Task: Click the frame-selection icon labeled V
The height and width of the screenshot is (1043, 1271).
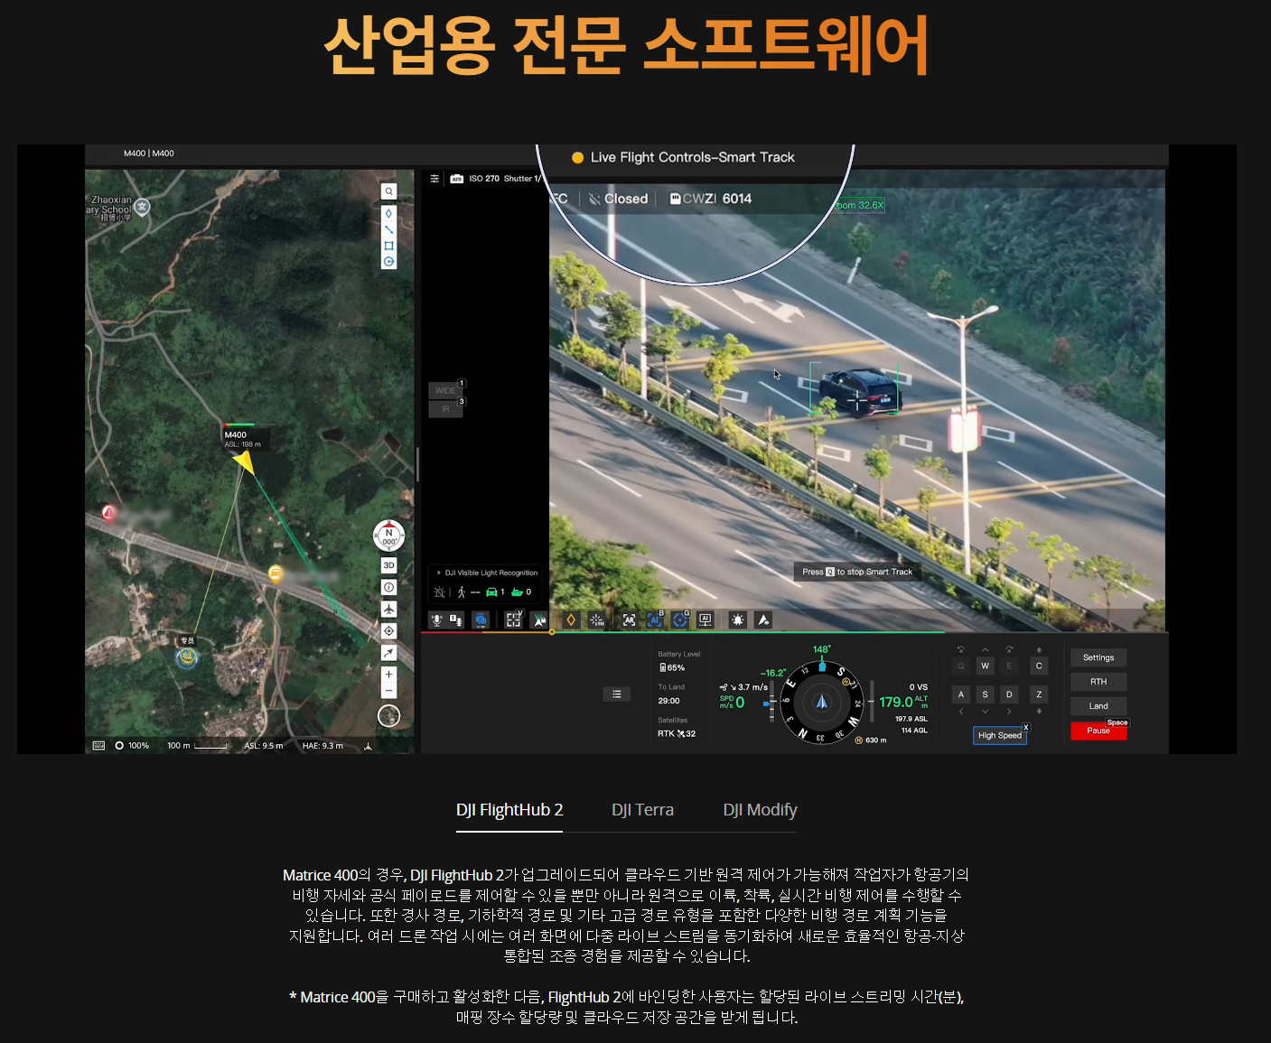Action: tap(514, 619)
